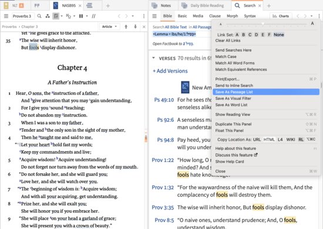Add a new tab in left pane
Viewport: 323px width, 229px height.
[x=107, y=6]
